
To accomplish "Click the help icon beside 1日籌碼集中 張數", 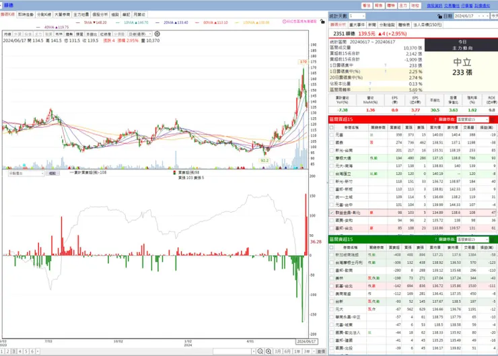I will pos(386,65).
